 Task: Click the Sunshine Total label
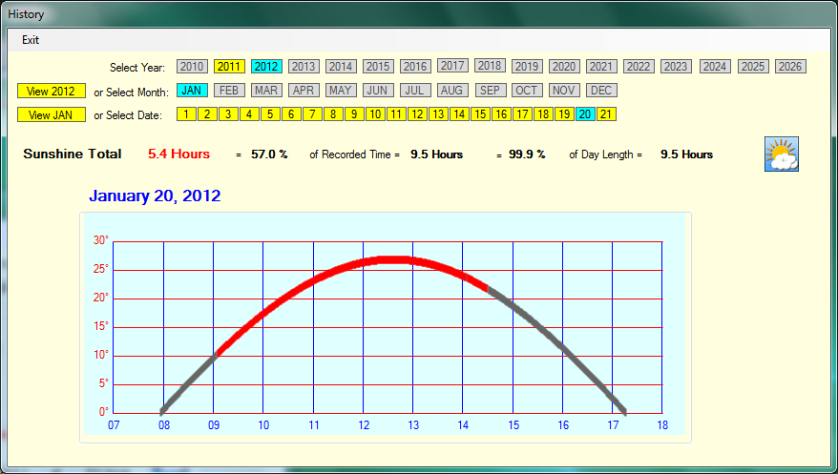coord(73,155)
